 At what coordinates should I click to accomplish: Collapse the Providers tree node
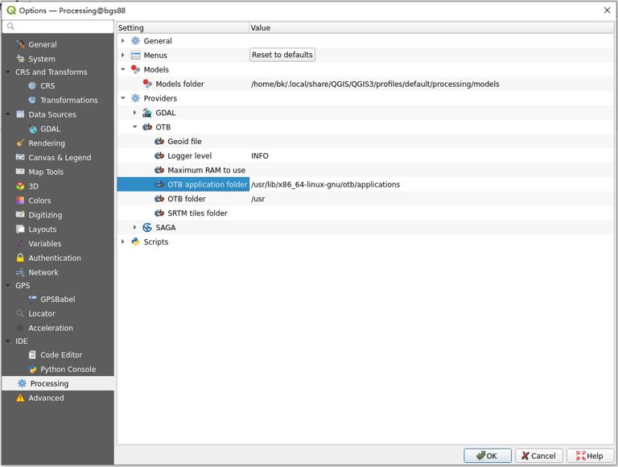click(123, 98)
